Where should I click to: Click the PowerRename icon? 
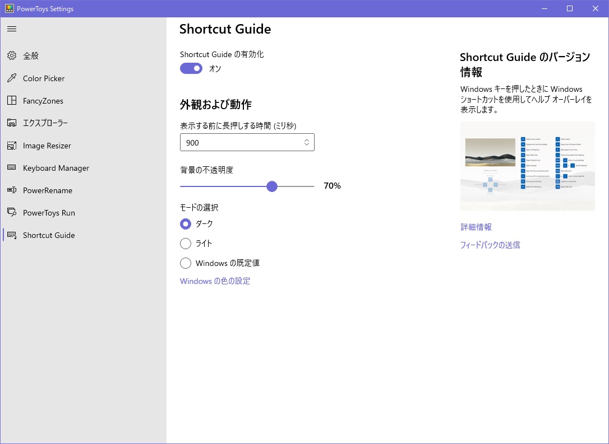12,190
